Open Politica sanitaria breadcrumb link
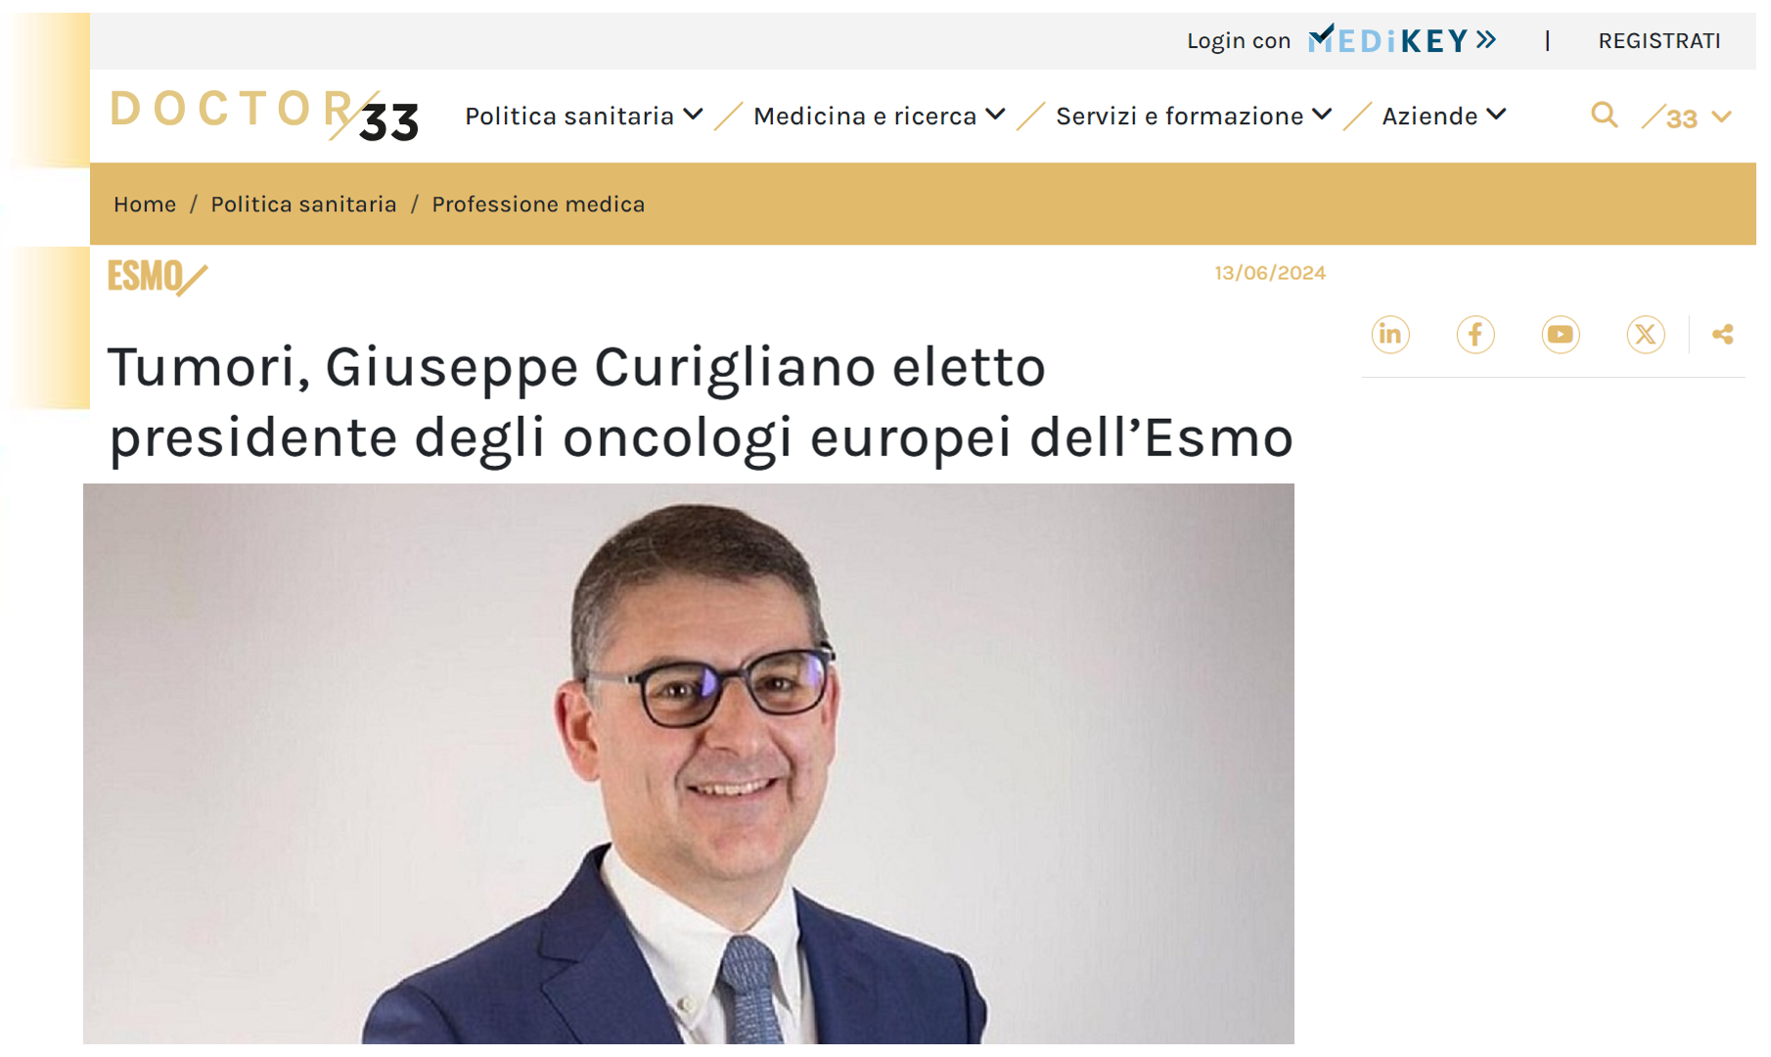The image size is (1771, 1057). coord(303,204)
